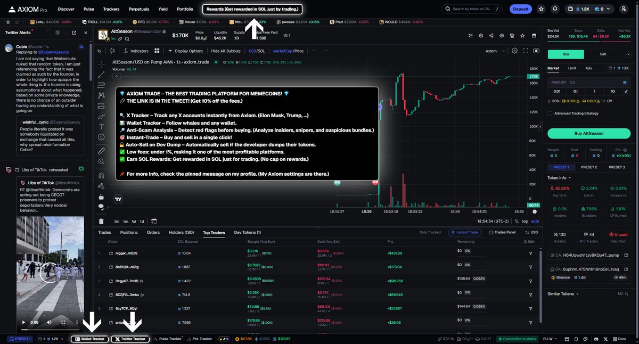Open the notifications bell in top bar
The image size is (639, 344).
tap(555, 9)
